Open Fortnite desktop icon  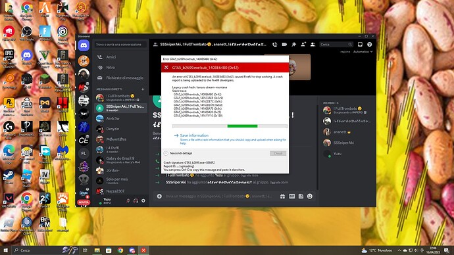pyautogui.click(x=45, y=34)
